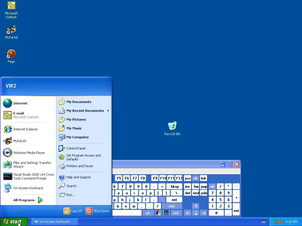
Task: Select the MyPal 68 desktop shortcut
Action: point(11,32)
